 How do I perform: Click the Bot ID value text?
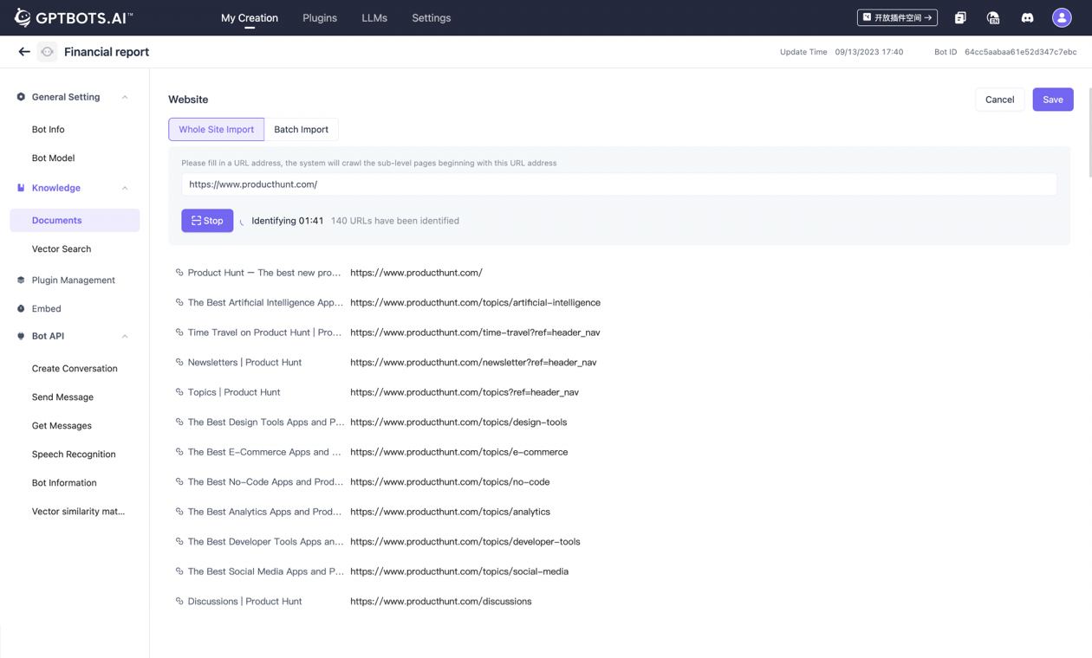(1021, 52)
